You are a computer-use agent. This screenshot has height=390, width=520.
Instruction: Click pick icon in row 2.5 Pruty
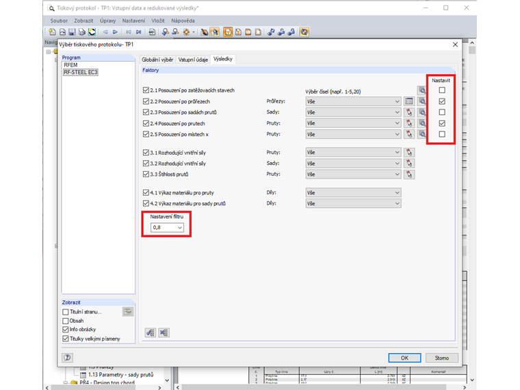[409, 134]
